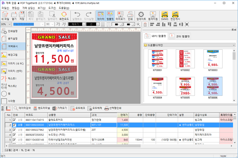Click 가져오기 import button
Viewport: 238px width, 158px height.
tap(60, 108)
